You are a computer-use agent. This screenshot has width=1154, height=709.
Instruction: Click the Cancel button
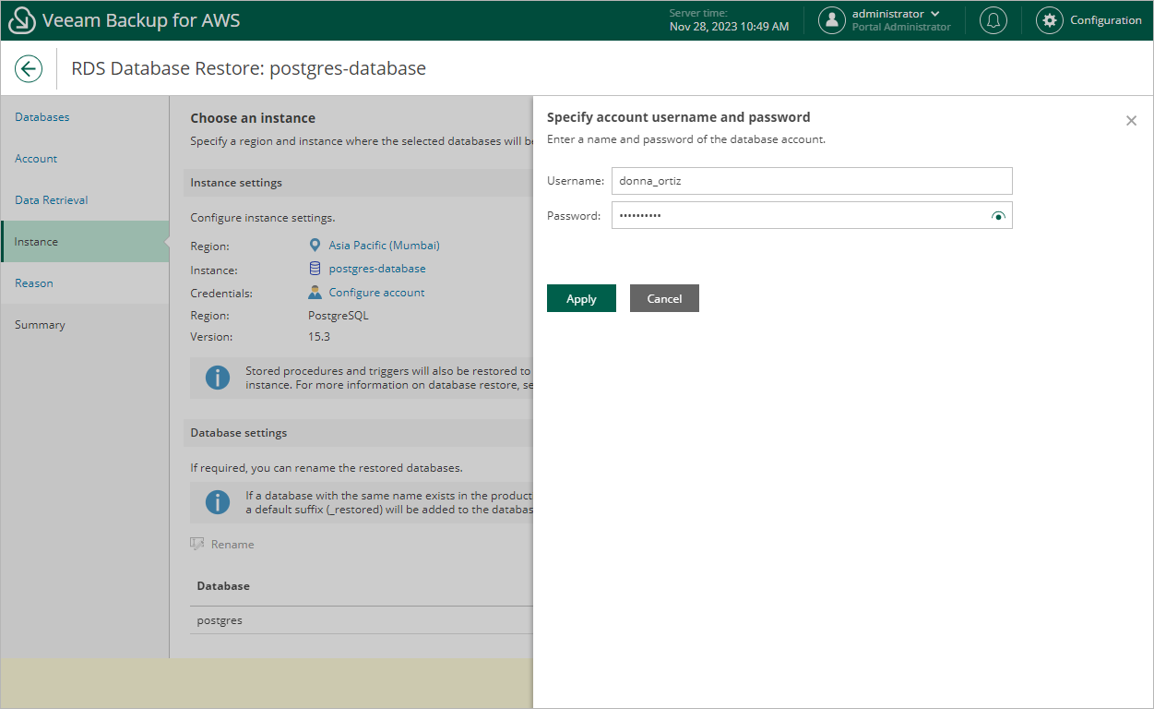(664, 298)
